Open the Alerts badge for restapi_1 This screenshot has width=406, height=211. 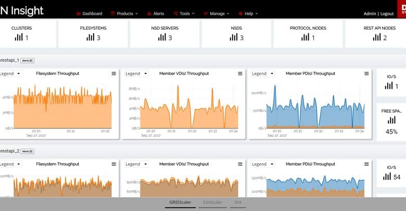click(x=27, y=60)
